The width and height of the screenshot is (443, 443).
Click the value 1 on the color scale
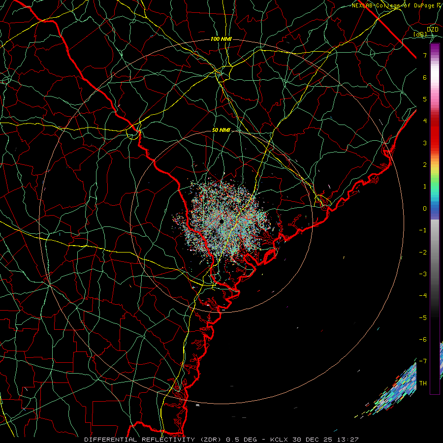[x=425, y=187]
